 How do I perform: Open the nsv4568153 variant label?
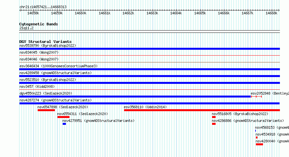click(272, 127)
